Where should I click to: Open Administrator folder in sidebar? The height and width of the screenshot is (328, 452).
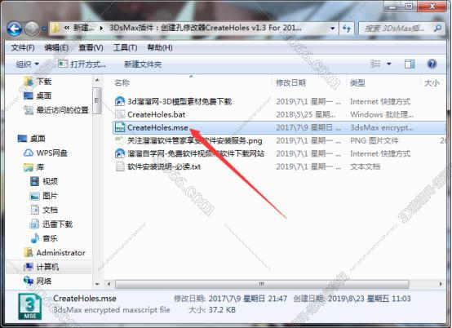(61, 253)
